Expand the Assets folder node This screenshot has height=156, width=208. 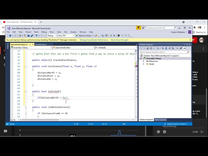click(x=143, y=64)
